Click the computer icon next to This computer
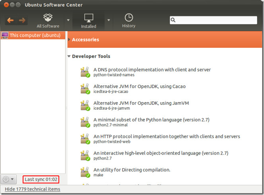The width and height of the screenshot is (264, 195). point(5,35)
